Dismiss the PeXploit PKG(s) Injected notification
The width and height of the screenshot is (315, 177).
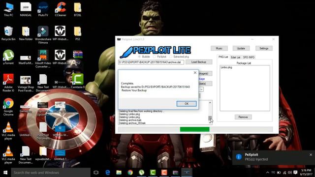tap(311, 155)
